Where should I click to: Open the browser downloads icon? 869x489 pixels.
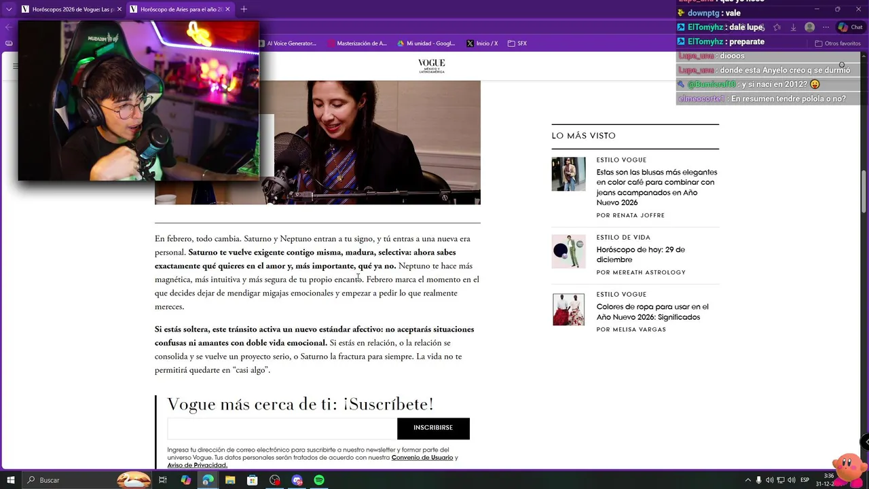click(793, 27)
